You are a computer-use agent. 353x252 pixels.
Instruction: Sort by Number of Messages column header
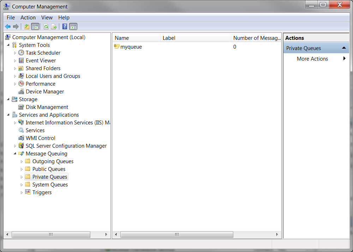pos(256,38)
